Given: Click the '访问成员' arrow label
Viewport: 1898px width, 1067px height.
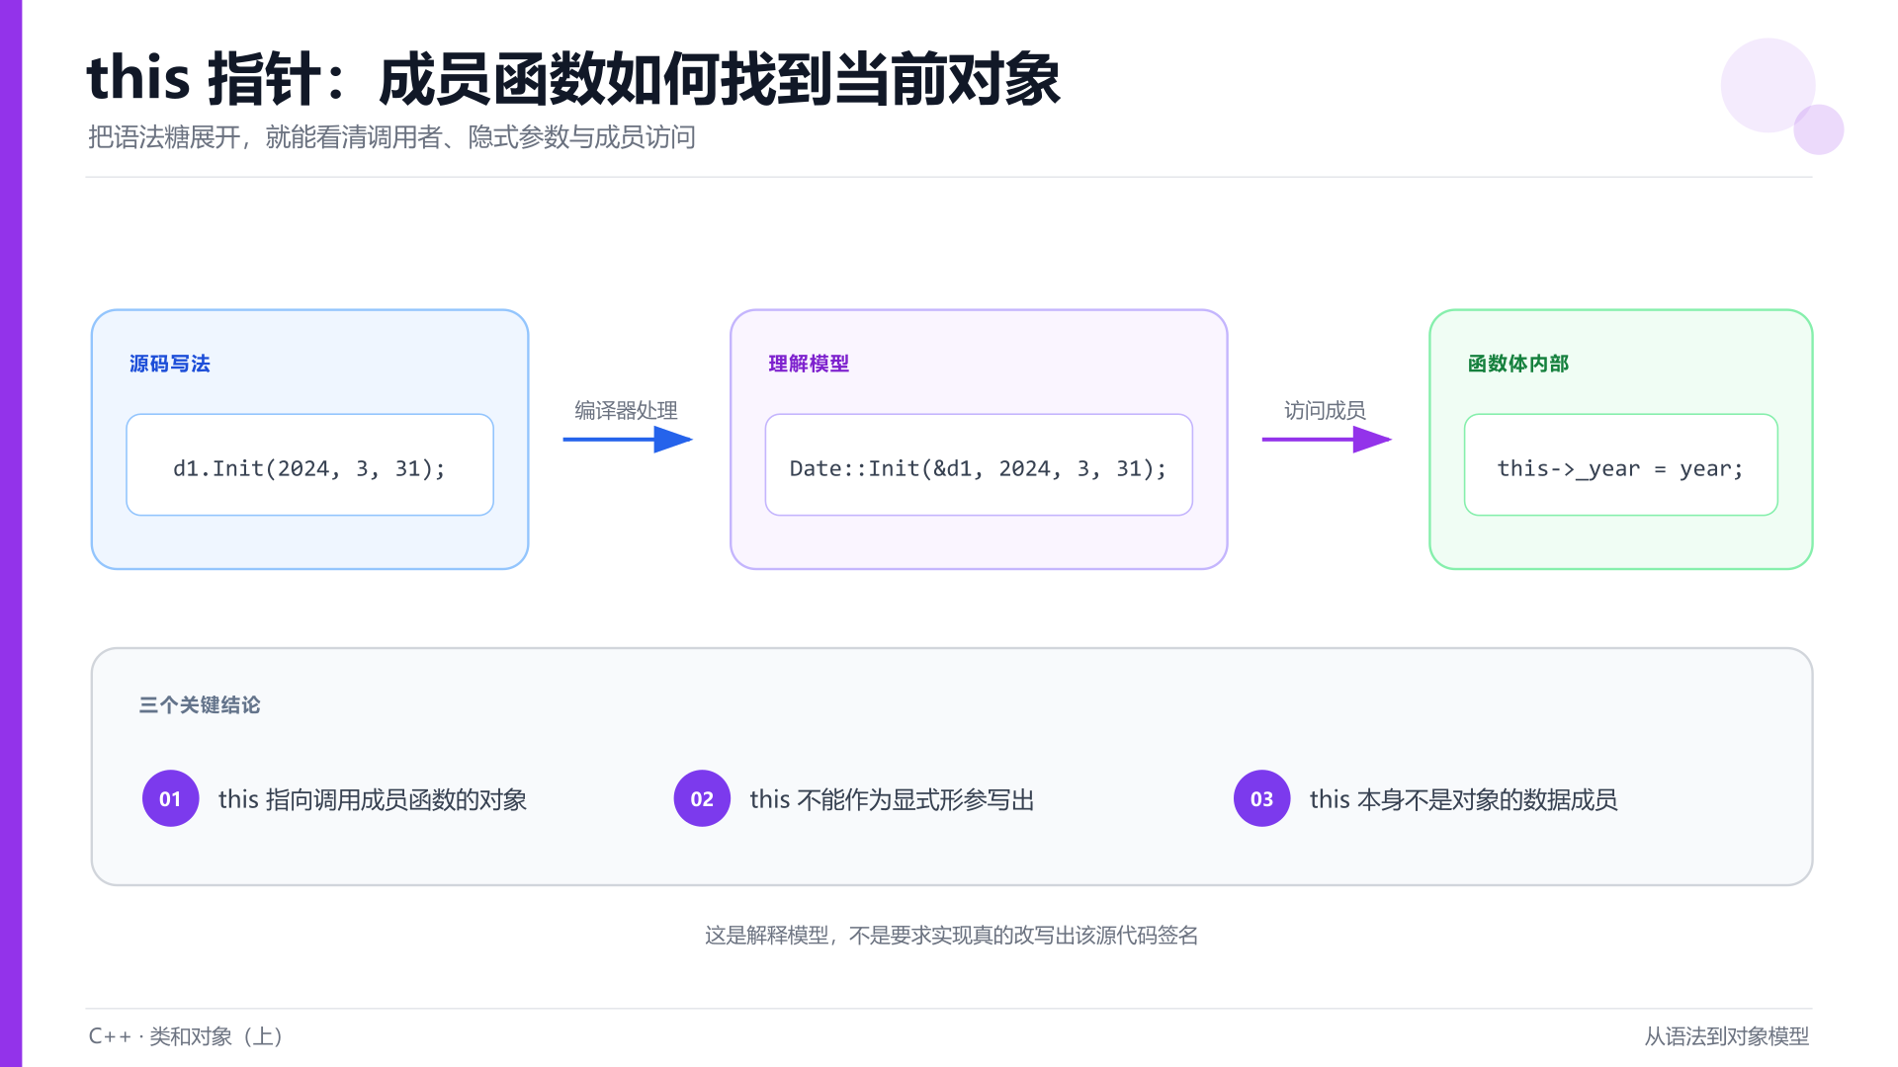Looking at the screenshot, I should 1325,410.
